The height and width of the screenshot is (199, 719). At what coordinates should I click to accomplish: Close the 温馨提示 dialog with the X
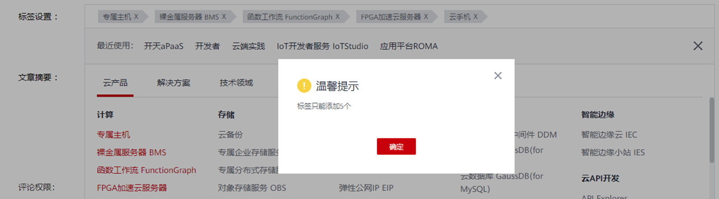tap(498, 76)
